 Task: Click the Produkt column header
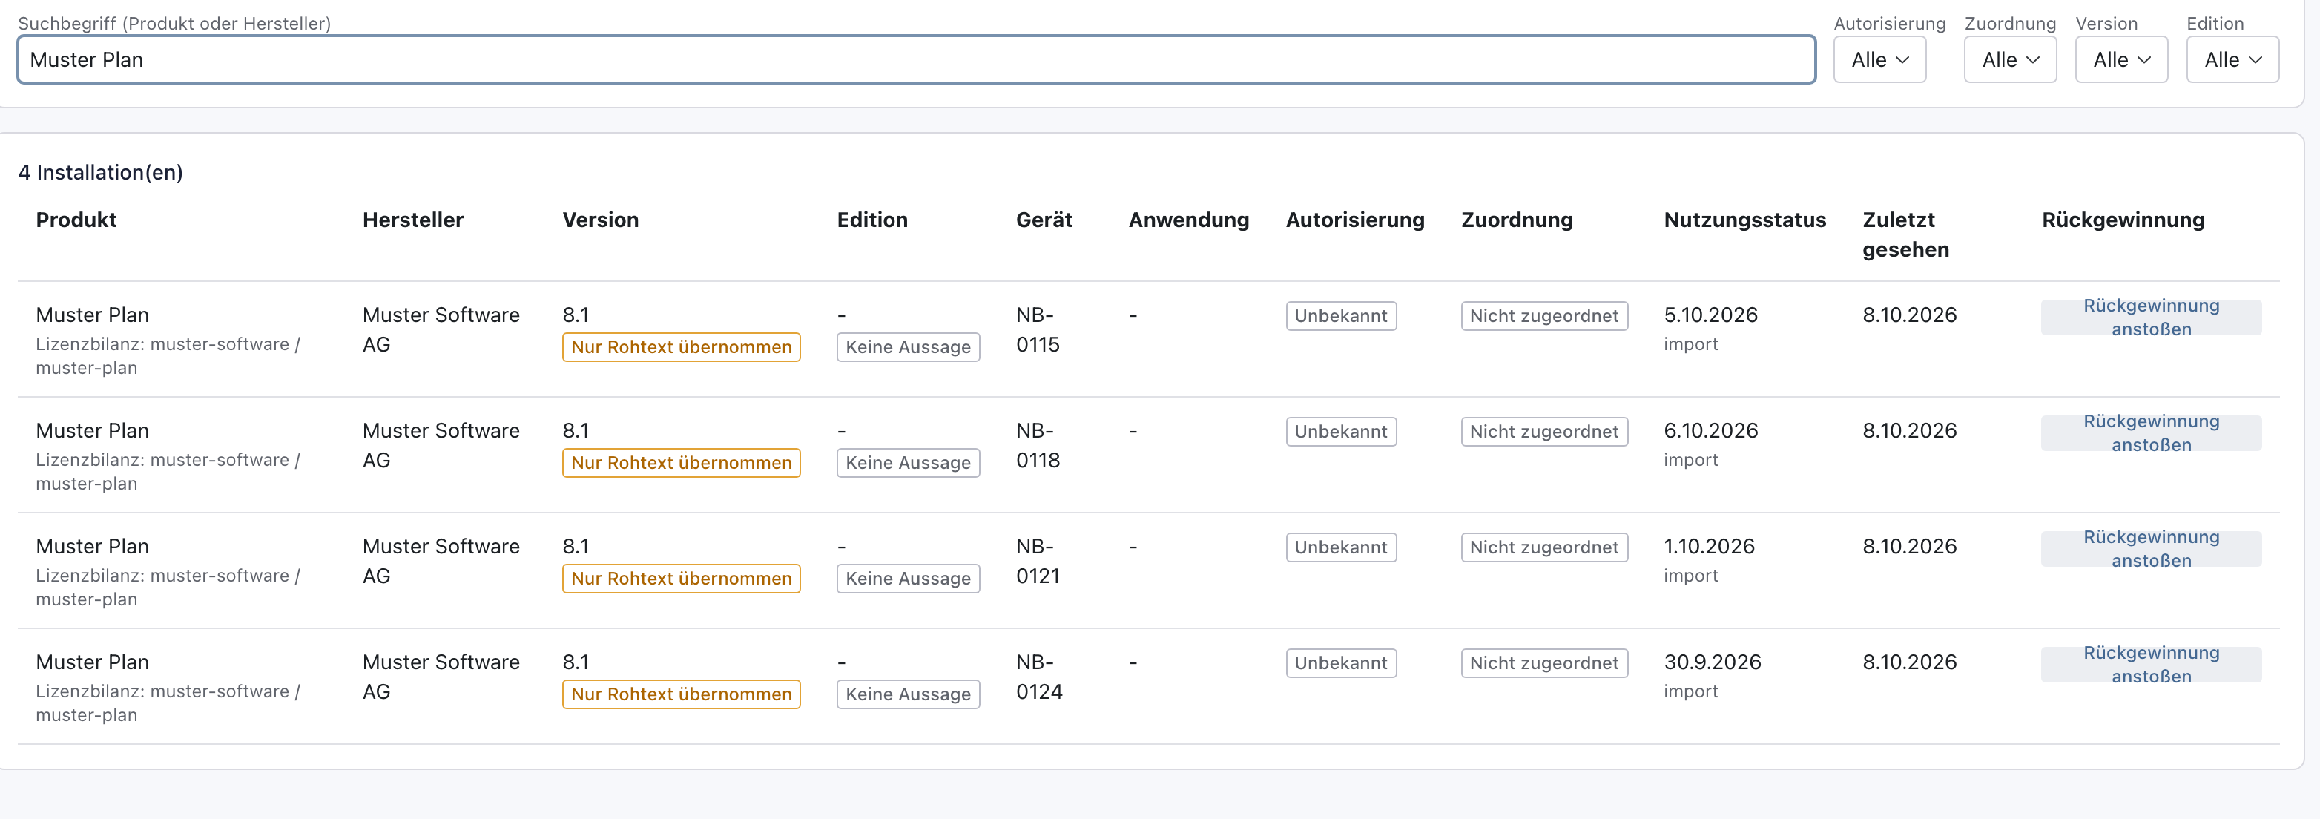click(76, 220)
